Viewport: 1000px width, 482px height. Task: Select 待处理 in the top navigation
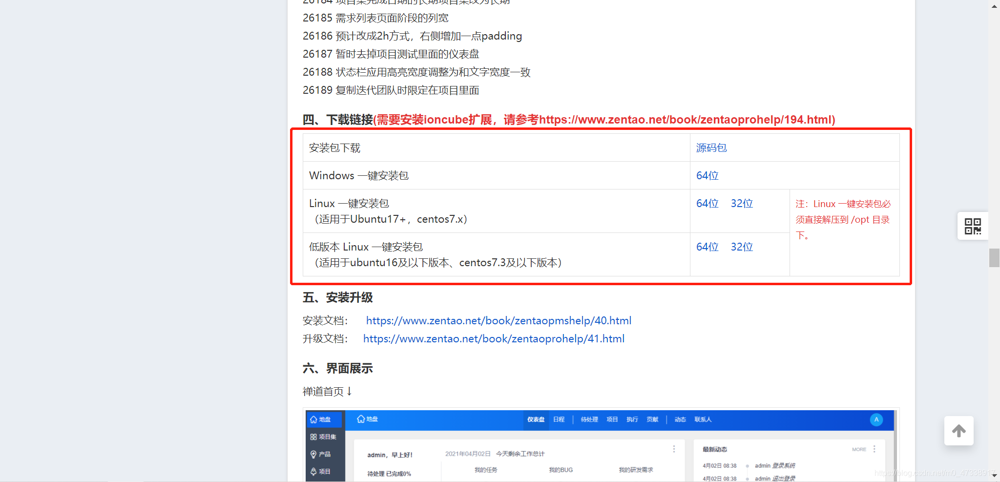(589, 419)
